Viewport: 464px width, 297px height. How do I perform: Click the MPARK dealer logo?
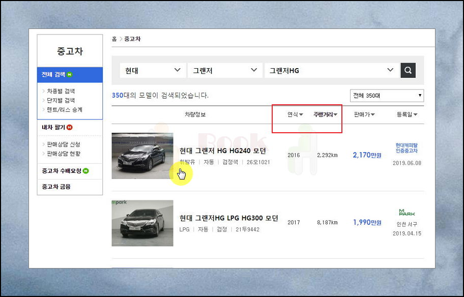pyautogui.click(x=407, y=213)
